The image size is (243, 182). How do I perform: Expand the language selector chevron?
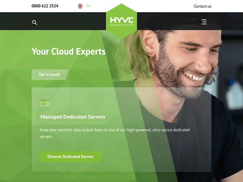coord(88,6)
